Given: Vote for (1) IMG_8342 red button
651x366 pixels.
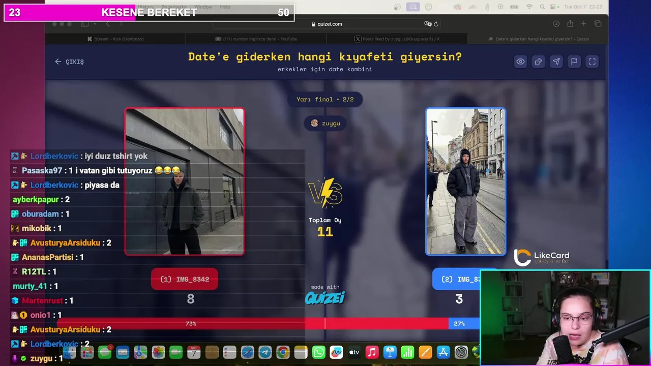Looking at the screenshot, I should 185,279.
